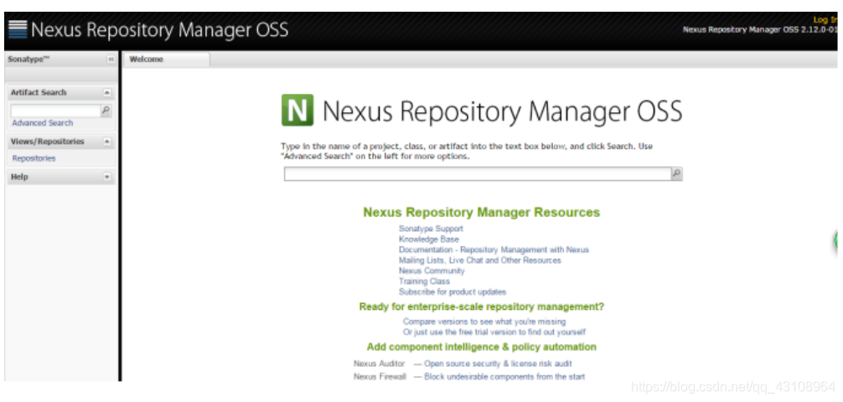This screenshot has height=402, width=843.
Task: Click the sidebar Artifact Search magnifier icon
Action: (106, 111)
